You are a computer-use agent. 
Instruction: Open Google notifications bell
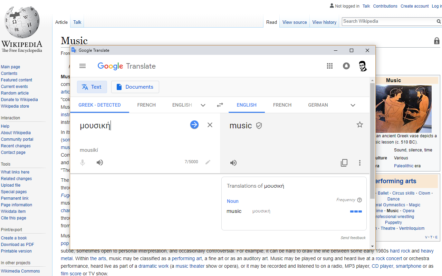pyautogui.click(x=346, y=66)
